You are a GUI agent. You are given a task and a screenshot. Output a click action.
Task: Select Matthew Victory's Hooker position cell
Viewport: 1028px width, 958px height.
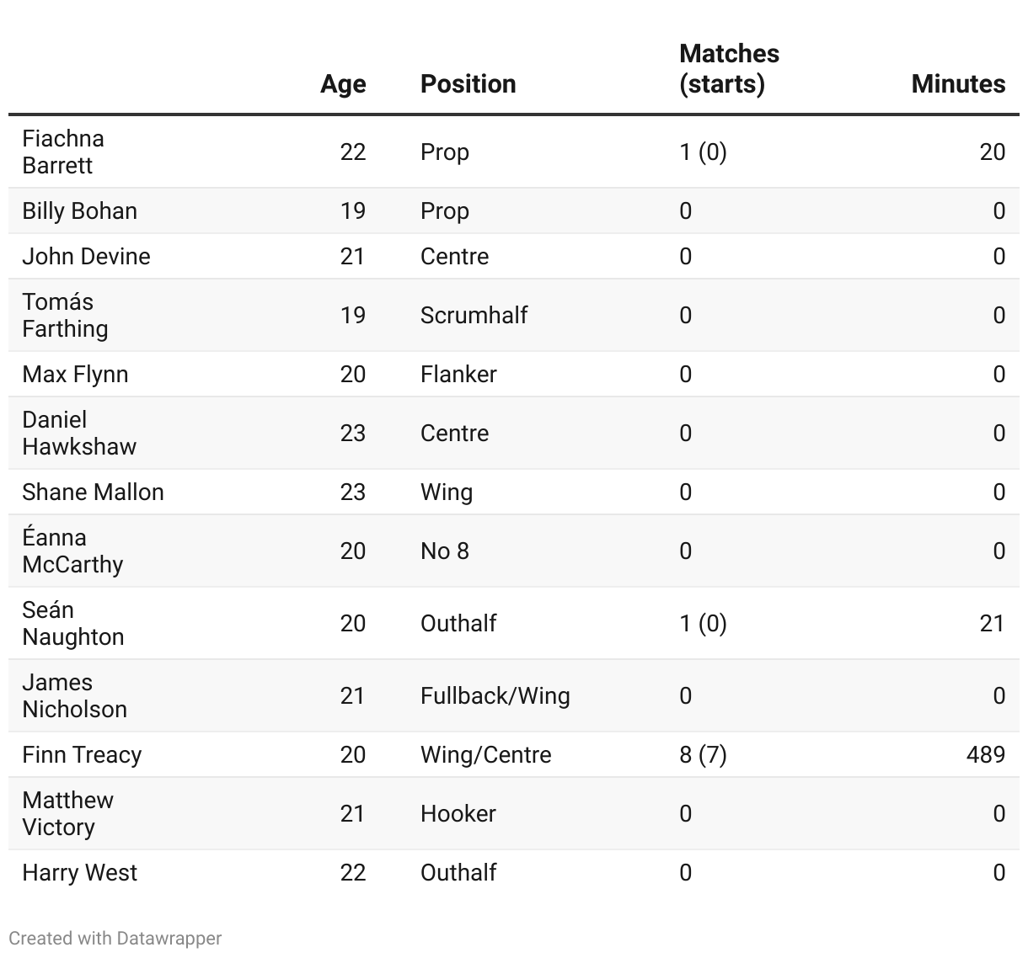(x=458, y=813)
